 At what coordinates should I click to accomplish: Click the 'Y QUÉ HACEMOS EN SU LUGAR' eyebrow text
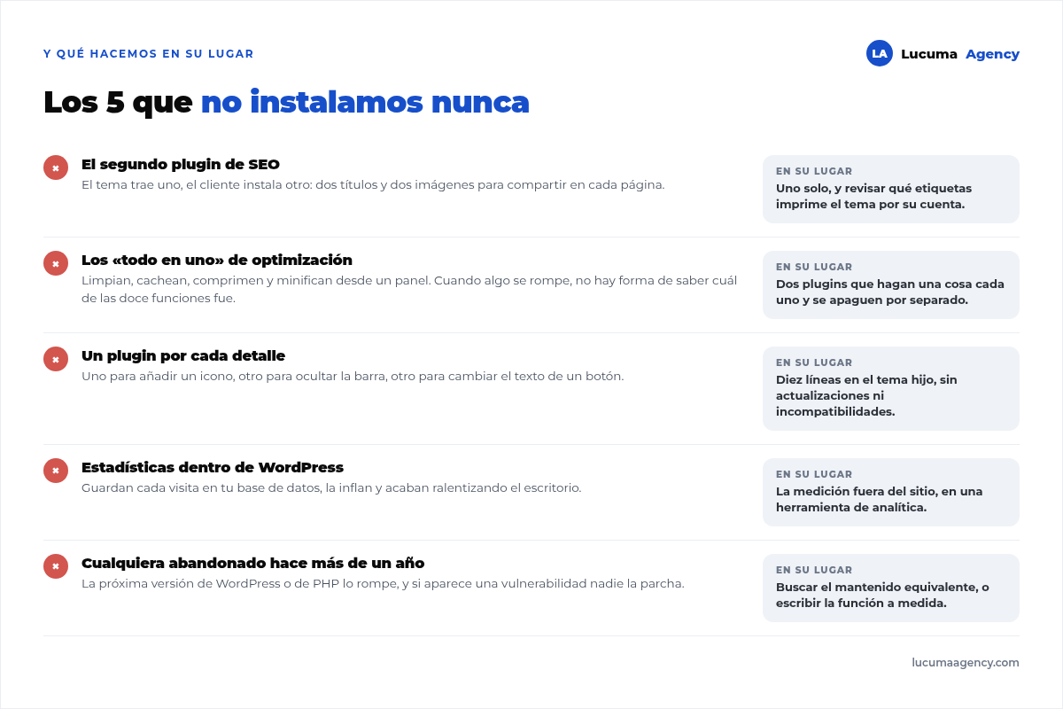click(x=149, y=54)
